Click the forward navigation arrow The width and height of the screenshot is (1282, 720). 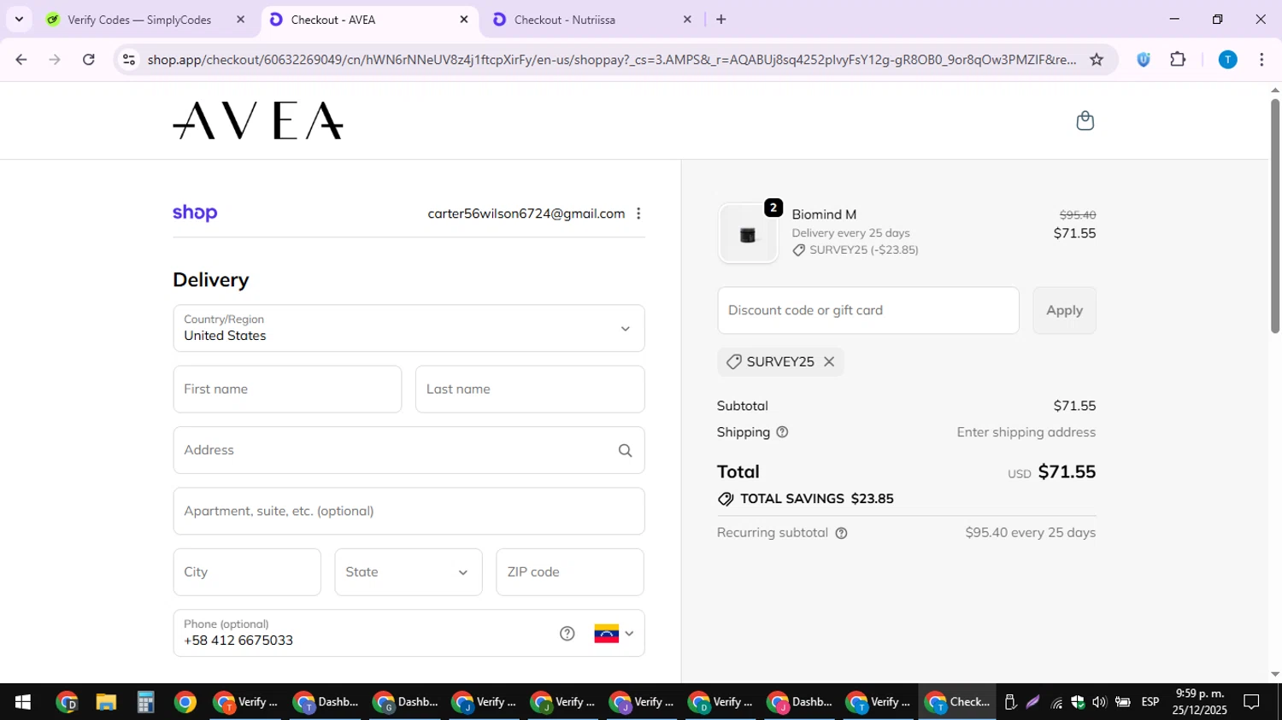click(x=55, y=59)
